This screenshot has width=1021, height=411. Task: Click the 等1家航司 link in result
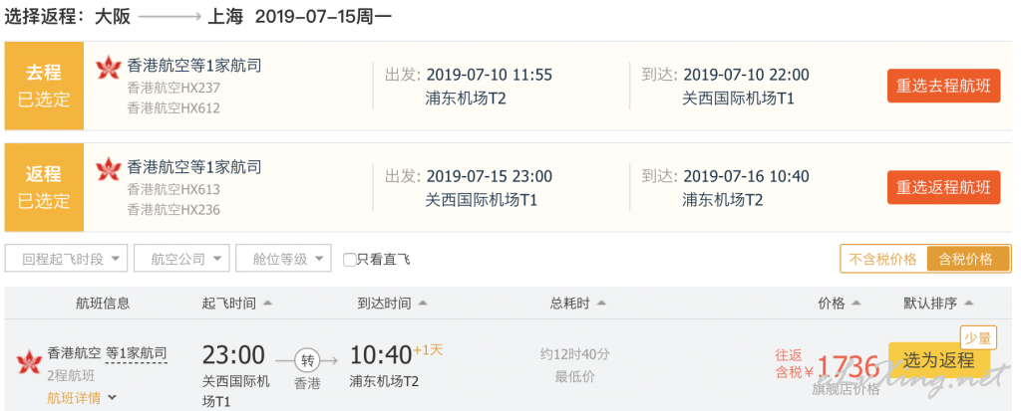(x=137, y=353)
